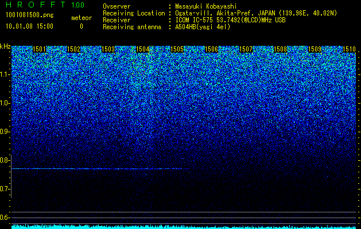Click the 1507 time marker
361x229 pixels.
[246, 49]
